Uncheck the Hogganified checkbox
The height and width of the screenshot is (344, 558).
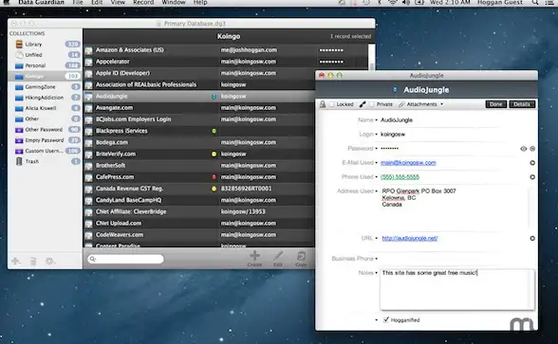coord(385,319)
